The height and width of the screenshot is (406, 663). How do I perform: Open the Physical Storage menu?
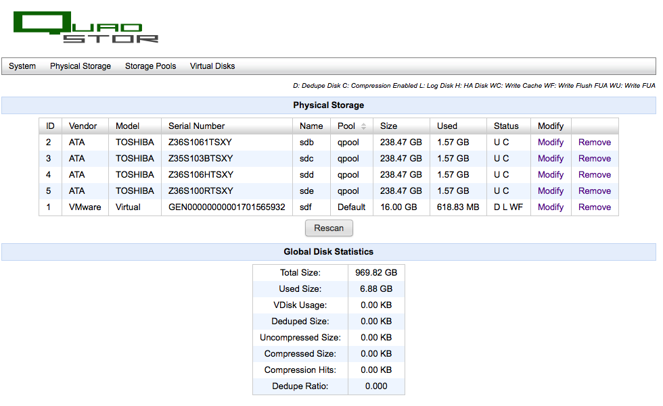(81, 66)
